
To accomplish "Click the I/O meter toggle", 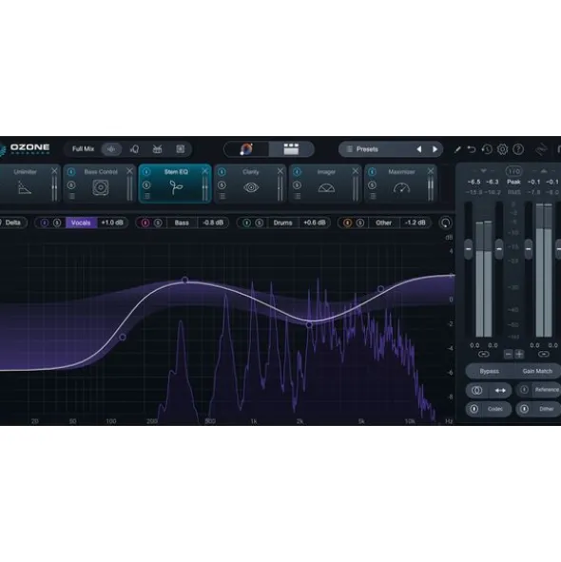I will click(x=513, y=171).
